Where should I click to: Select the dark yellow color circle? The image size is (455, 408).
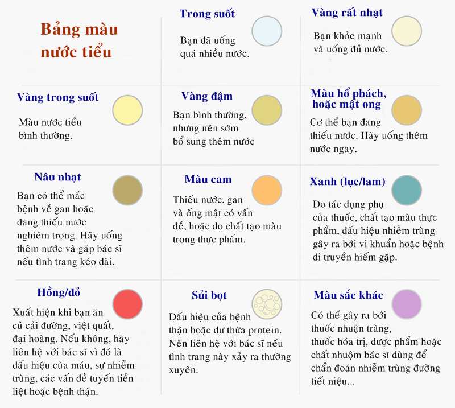267,110
